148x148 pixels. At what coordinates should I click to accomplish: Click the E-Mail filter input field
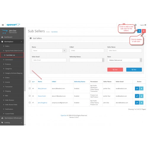pos(87,51)
